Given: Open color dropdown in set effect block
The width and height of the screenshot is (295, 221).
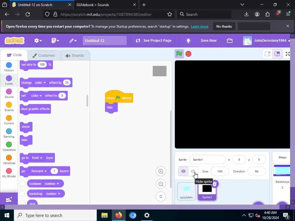Looking at the screenshot, I should coord(37,96).
